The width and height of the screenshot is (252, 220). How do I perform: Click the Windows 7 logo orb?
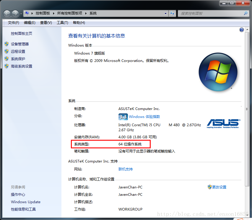[218, 72]
